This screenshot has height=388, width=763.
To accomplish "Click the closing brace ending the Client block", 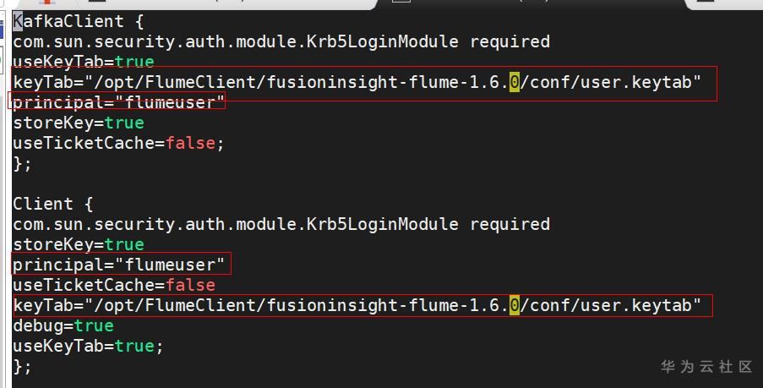I will tap(22, 366).
